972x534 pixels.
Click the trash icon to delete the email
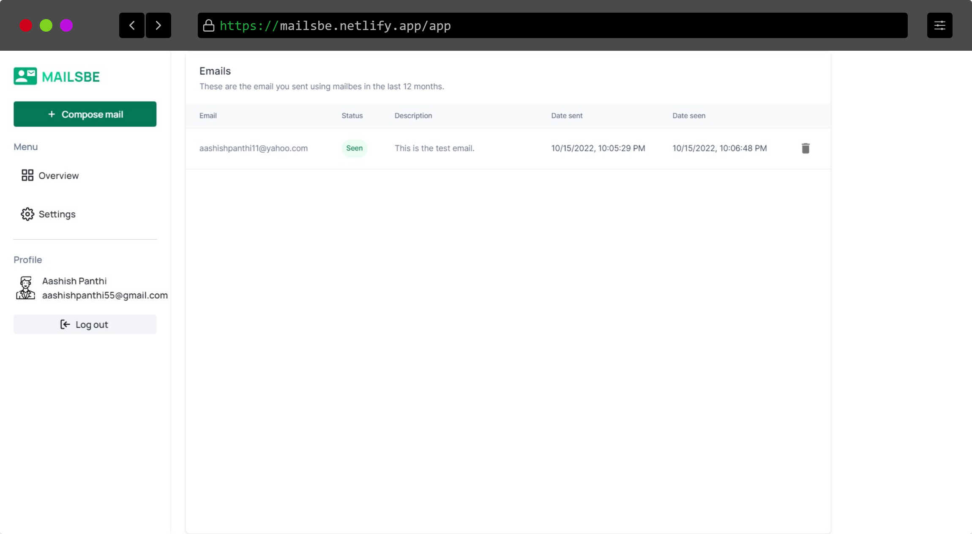click(x=805, y=148)
